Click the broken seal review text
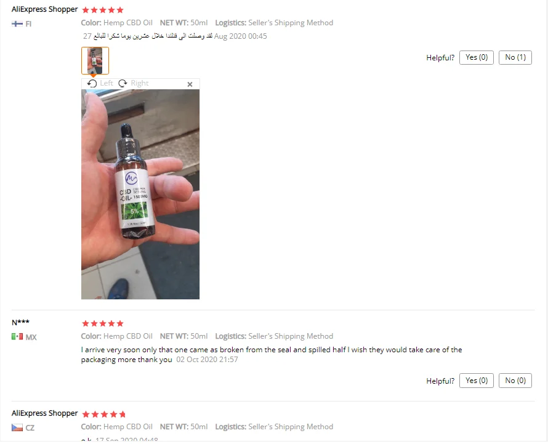Viewport: 548px width, 444px height. (x=272, y=355)
